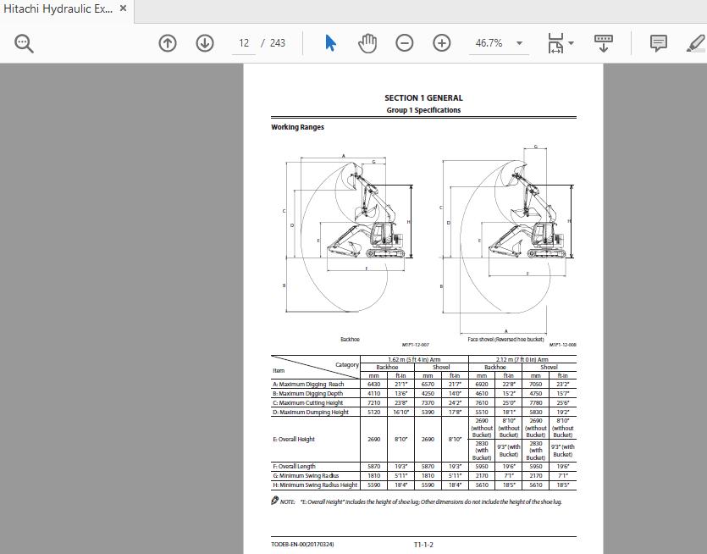
Task: Zoom out of the document
Action: click(x=405, y=42)
